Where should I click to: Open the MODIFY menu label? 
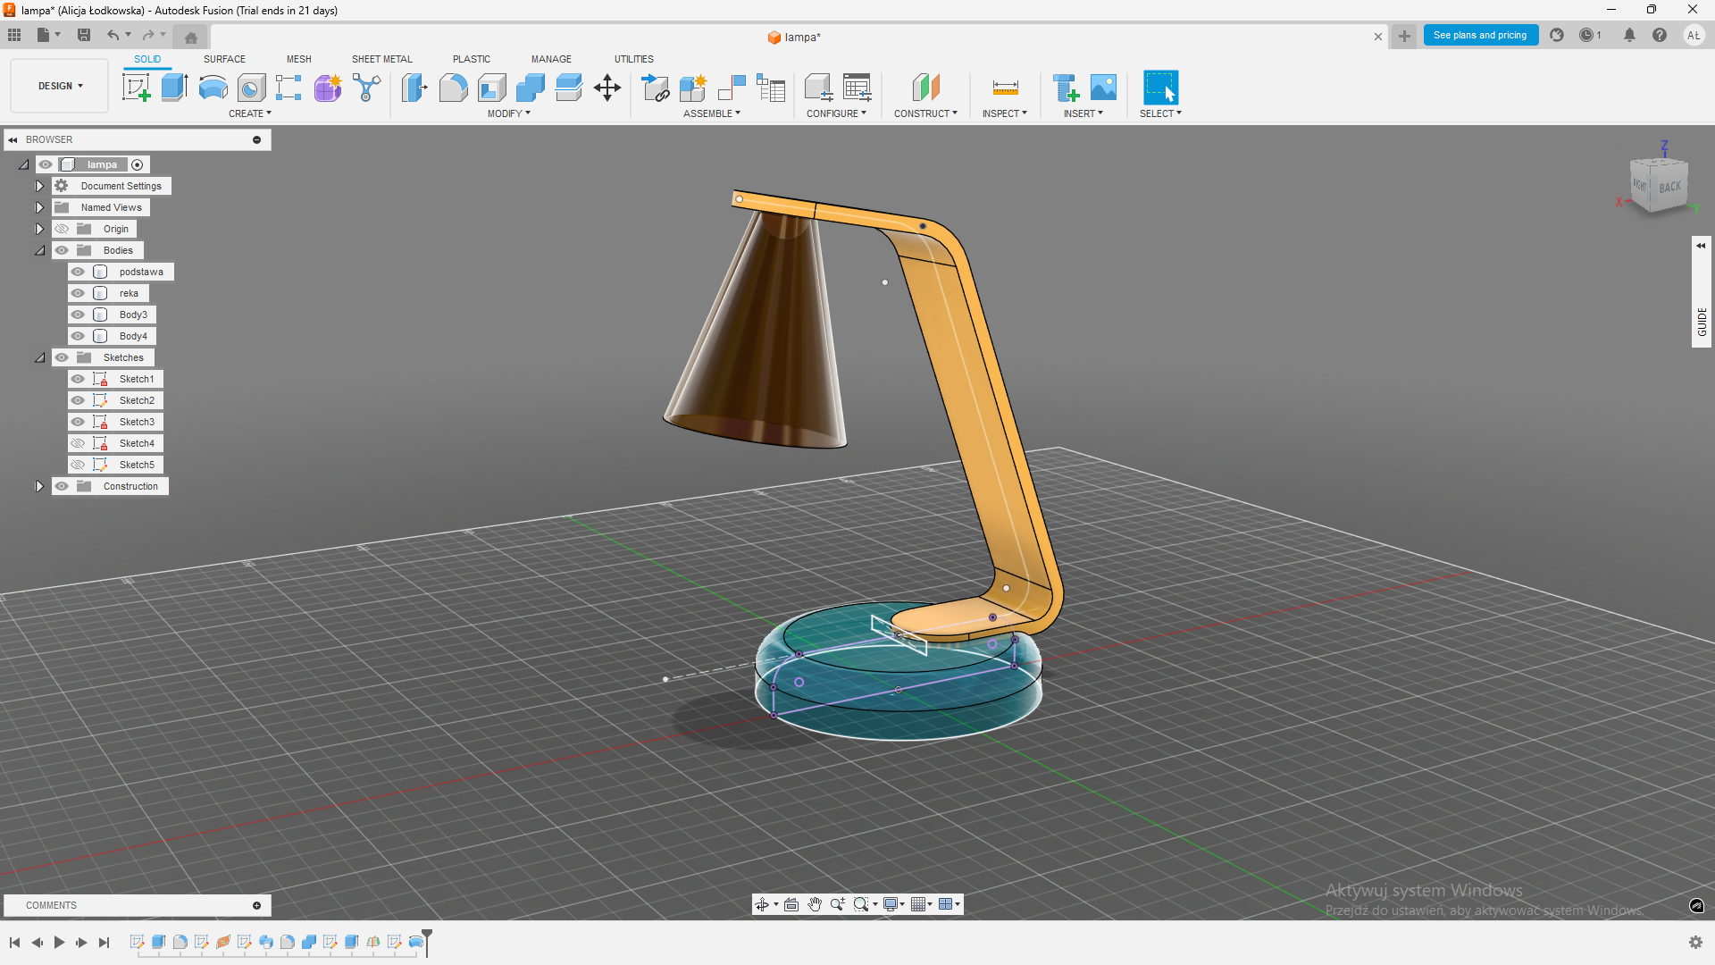click(508, 113)
